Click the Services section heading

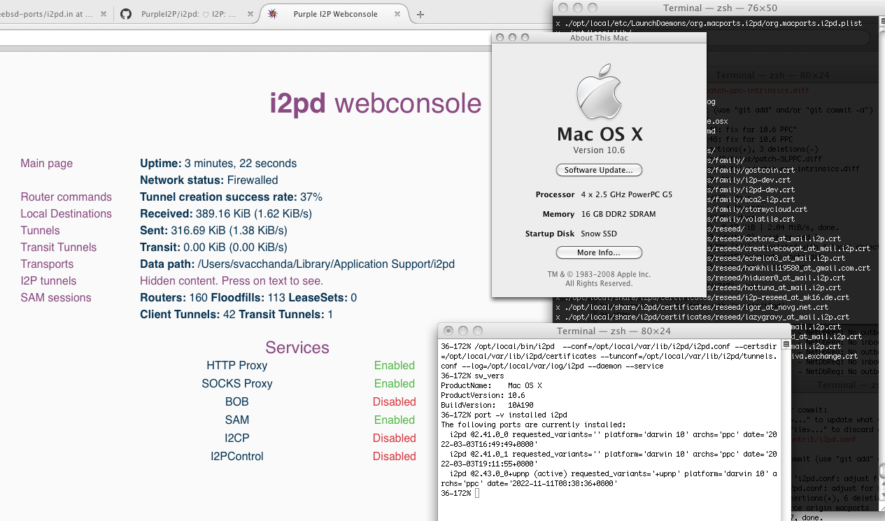[297, 347]
